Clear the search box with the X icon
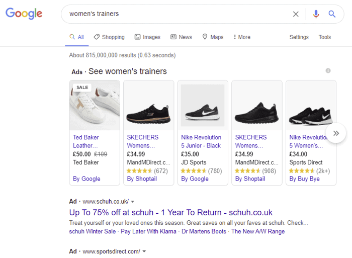The height and width of the screenshot is (258, 352). pyautogui.click(x=296, y=14)
